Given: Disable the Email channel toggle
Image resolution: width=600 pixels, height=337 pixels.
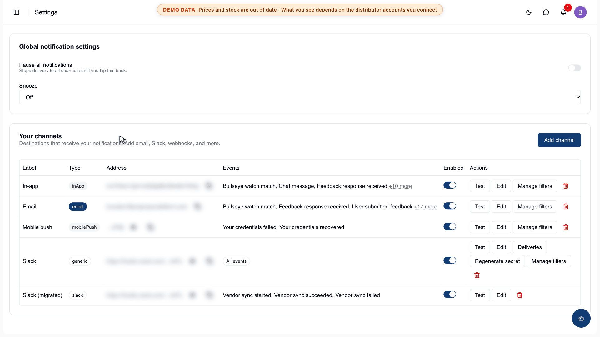Looking at the screenshot, I should [x=450, y=206].
